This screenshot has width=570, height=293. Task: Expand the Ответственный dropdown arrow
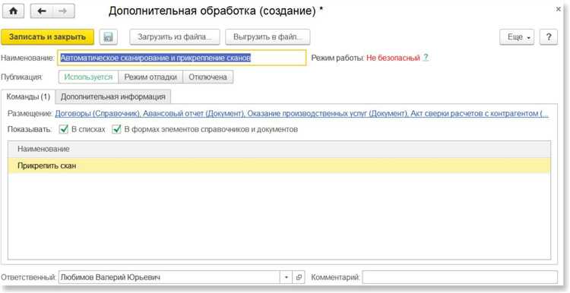286,277
